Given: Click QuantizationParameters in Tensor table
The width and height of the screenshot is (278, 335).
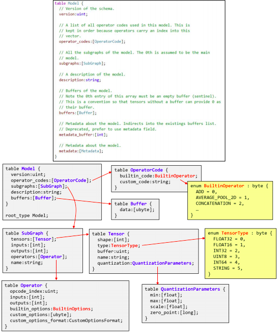Looking at the screenshot, I should click(x=162, y=263).
